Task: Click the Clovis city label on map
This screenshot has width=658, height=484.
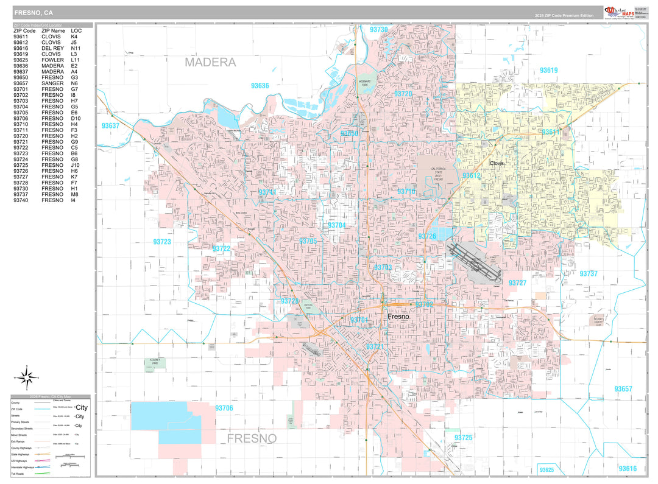Action: tap(497, 163)
